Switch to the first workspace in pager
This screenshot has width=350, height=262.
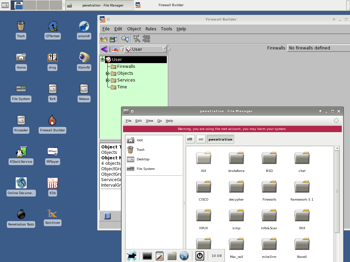tap(17, 5)
